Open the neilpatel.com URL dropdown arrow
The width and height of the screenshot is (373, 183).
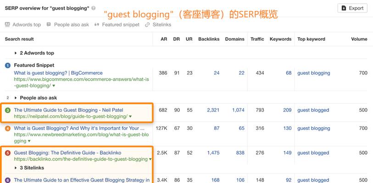coord(130,117)
